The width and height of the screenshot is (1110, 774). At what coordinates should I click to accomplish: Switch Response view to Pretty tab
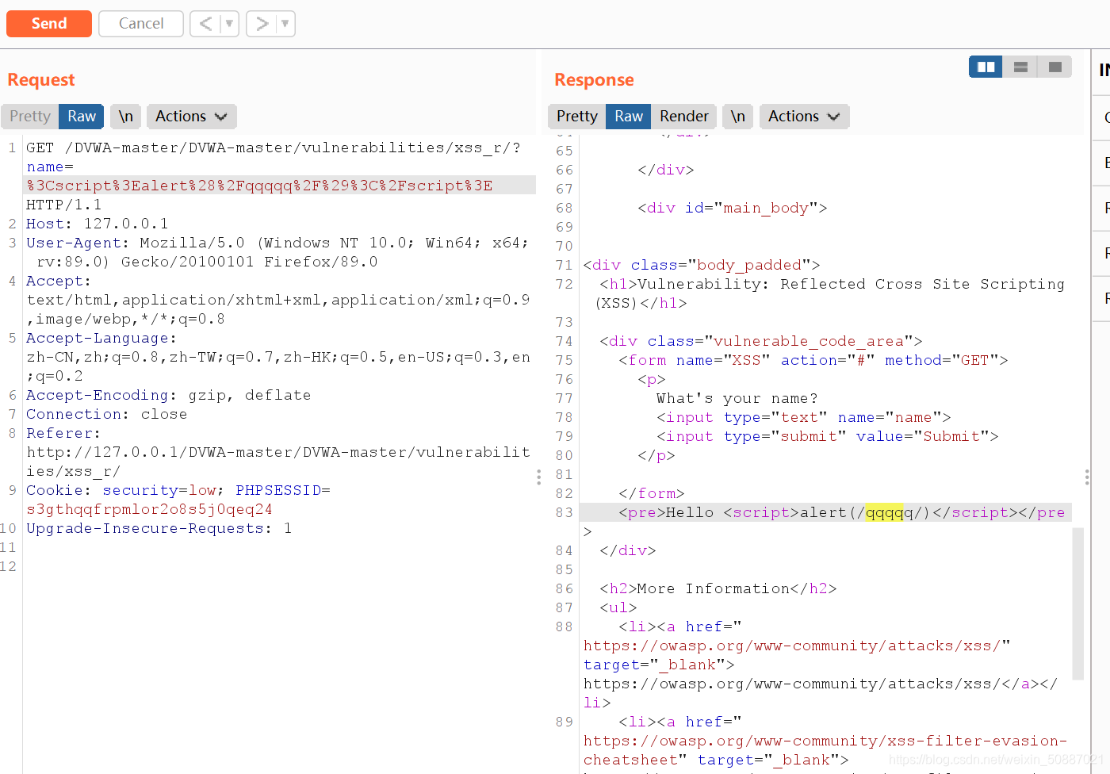point(576,117)
